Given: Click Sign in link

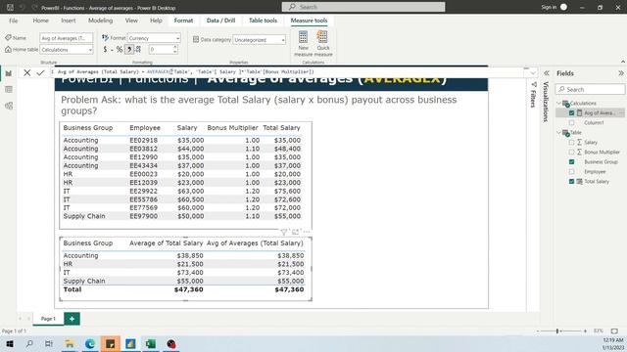Looking at the screenshot, I should pos(549,7).
